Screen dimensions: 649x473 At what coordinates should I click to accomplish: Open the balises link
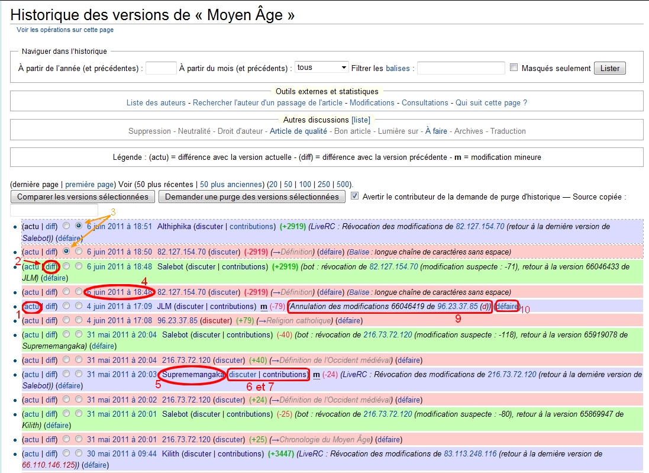[x=398, y=68]
